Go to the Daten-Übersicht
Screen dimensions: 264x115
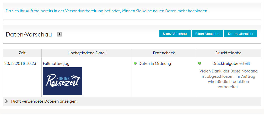coord(241,34)
